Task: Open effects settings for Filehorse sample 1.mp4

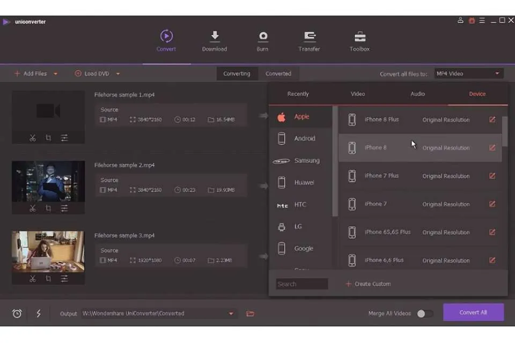Action: pos(64,138)
